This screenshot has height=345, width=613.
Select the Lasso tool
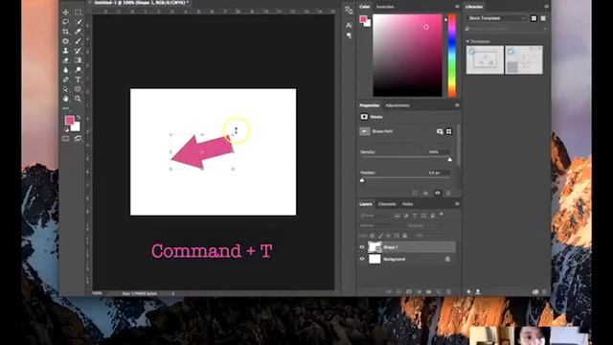pyautogui.click(x=66, y=22)
